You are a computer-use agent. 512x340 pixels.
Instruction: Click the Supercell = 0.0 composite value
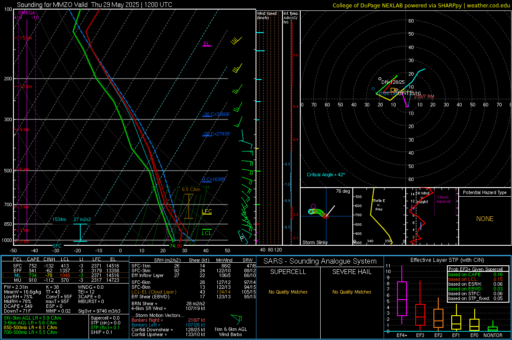105,318
